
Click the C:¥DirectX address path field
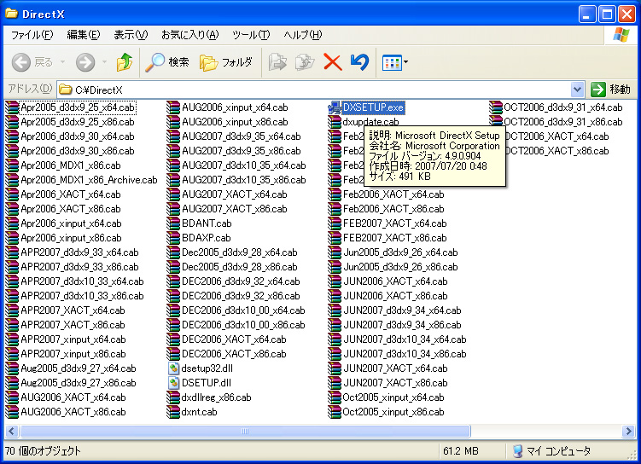pos(316,89)
